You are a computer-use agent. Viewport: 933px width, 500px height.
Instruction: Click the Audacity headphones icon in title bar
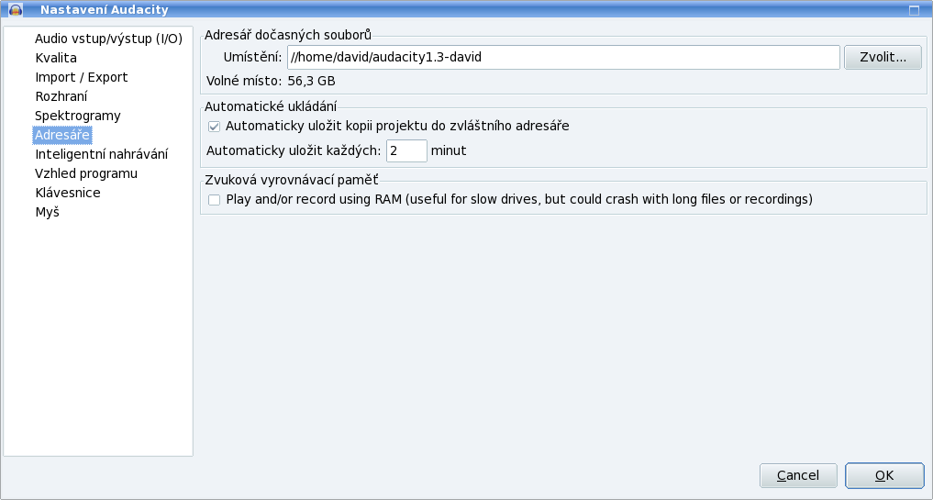16,9
